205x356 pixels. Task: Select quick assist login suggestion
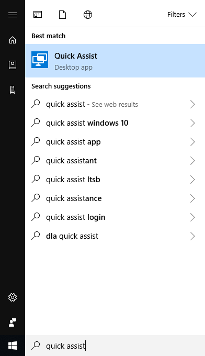115,217
